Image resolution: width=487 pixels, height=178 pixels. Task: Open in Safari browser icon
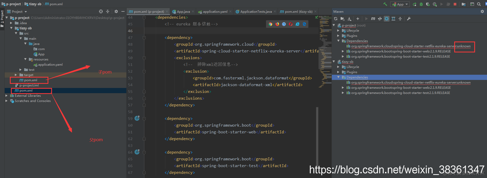click(x=284, y=24)
